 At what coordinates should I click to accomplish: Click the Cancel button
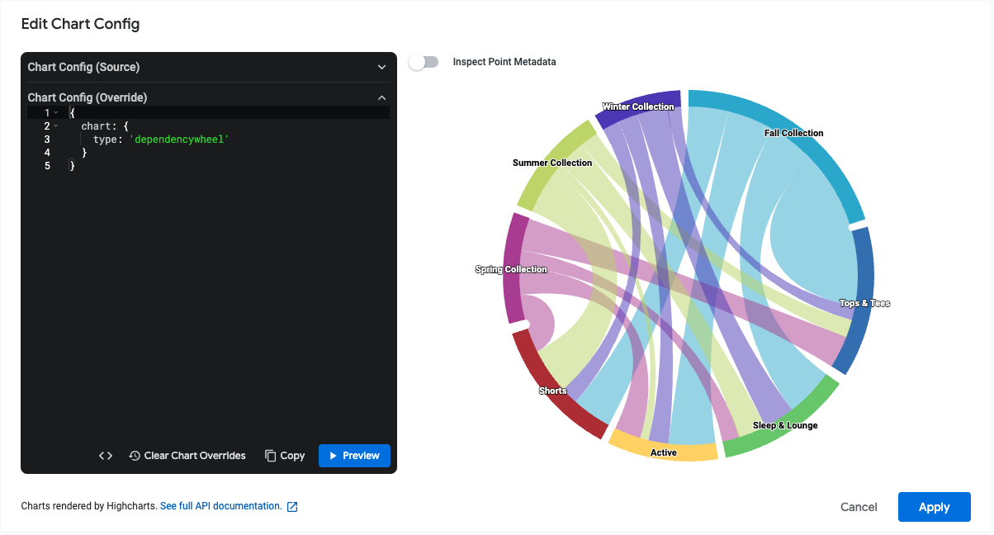[x=859, y=507]
